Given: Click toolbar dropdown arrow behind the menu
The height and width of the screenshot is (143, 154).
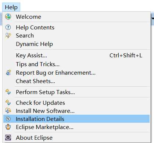Looking at the screenshot, I should tap(153, 18).
